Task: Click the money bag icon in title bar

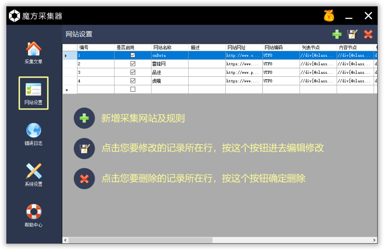Action: click(x=329, y=16)
